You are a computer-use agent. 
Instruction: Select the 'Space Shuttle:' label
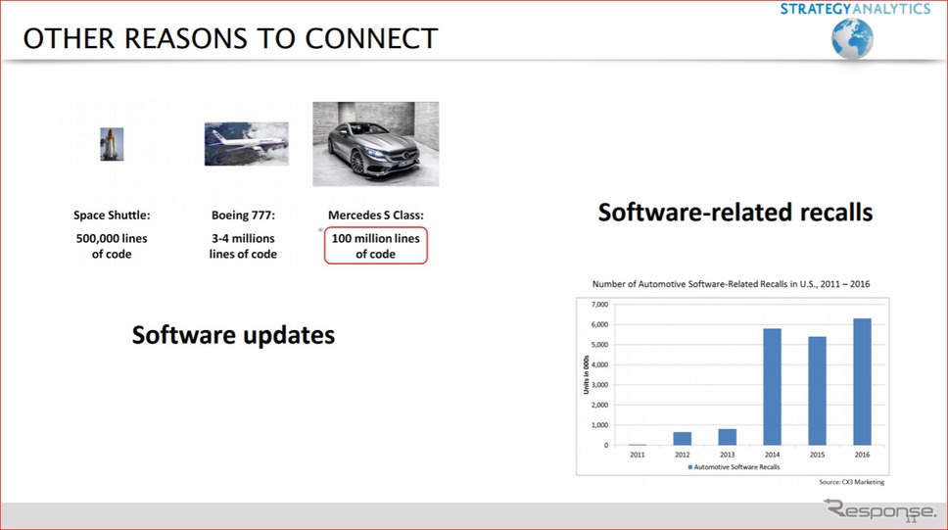click(112, 215)
